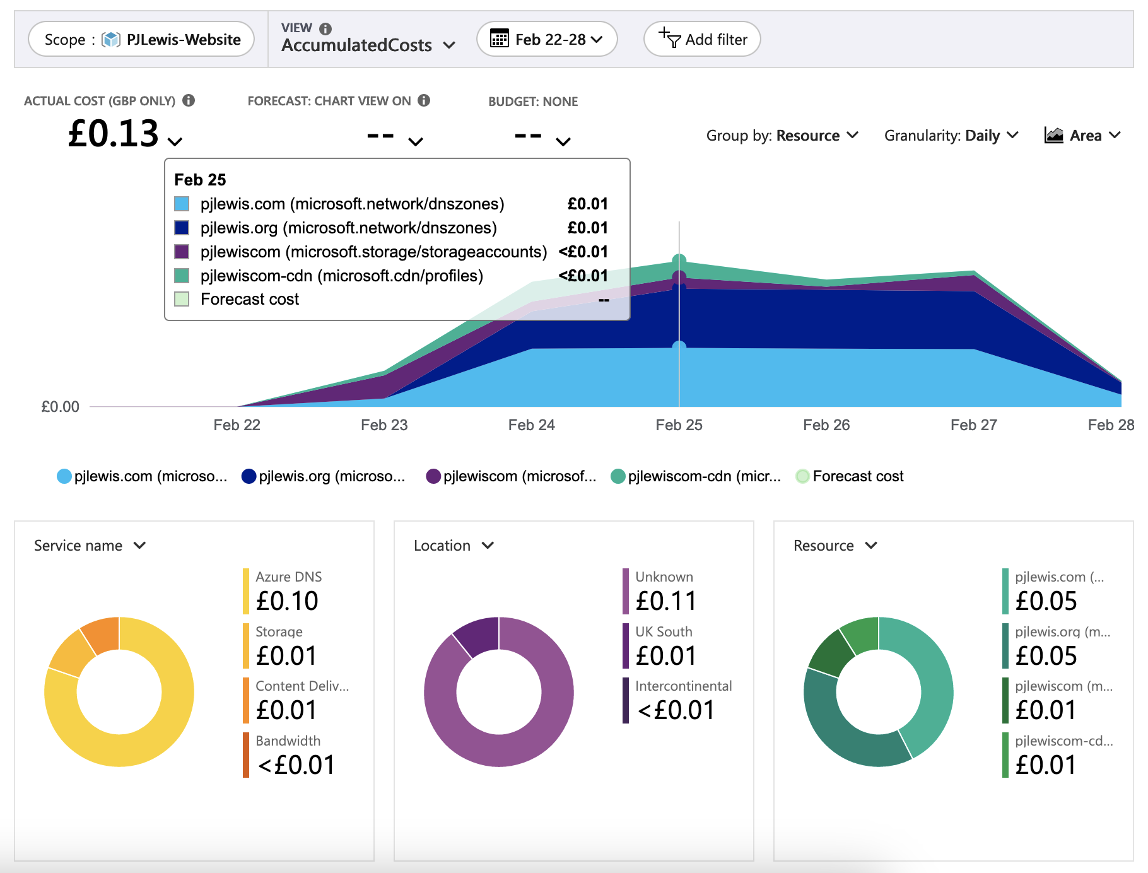Change the Group by: Resource dropdown
The image size is (1148, 873).
[782, 136]
